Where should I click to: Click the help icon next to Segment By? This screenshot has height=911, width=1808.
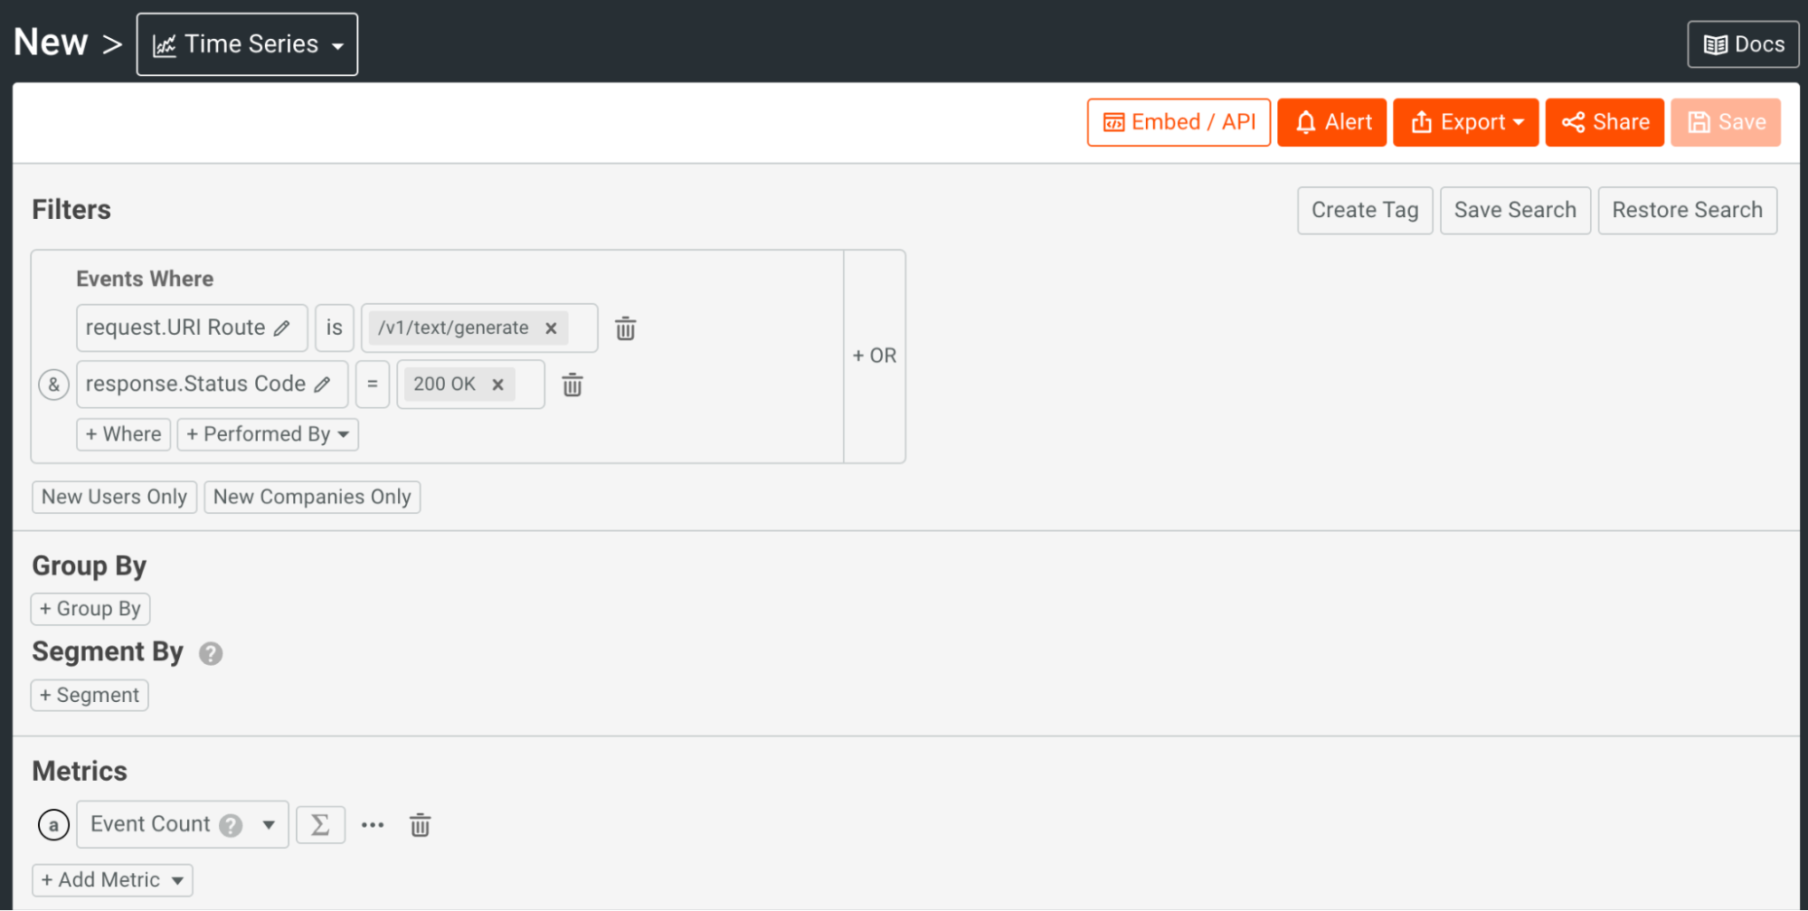(211, 652)
